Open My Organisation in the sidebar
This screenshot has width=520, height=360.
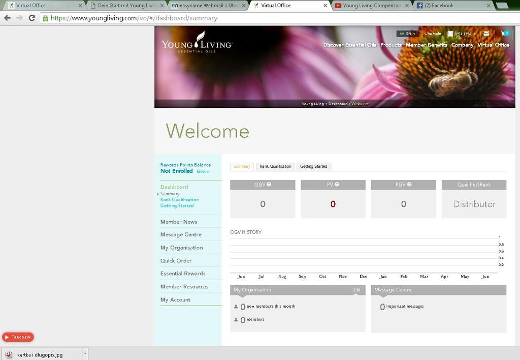181,248
